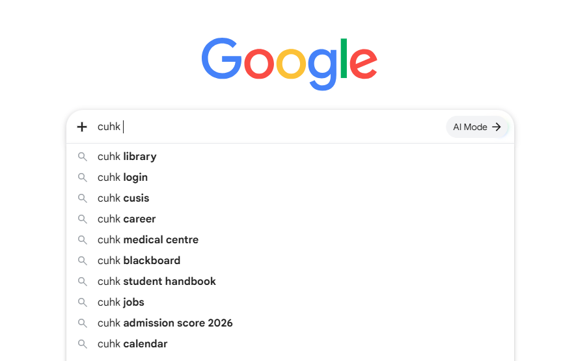This screenshot has width=574, height=361.
Task: Click the arrow icon in AI Mode button
Action: click(x=497, y=127)
